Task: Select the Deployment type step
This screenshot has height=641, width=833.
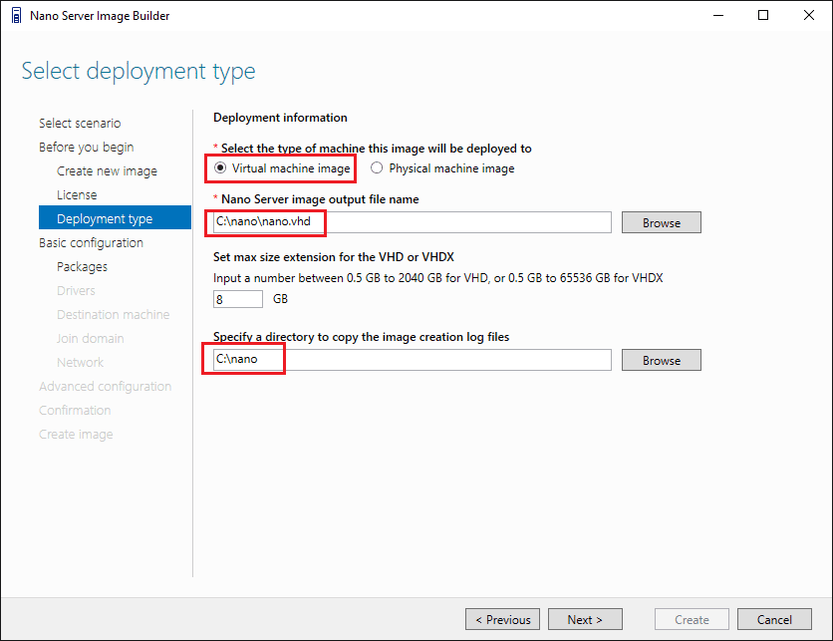Action: pyautogui.click(x=105, y=218)
